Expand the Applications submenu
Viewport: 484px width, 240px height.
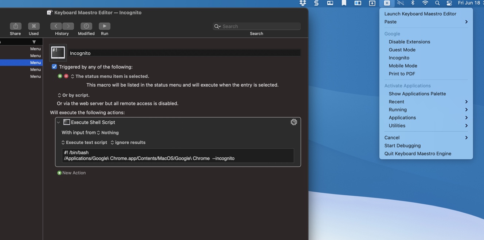(426, 118)
